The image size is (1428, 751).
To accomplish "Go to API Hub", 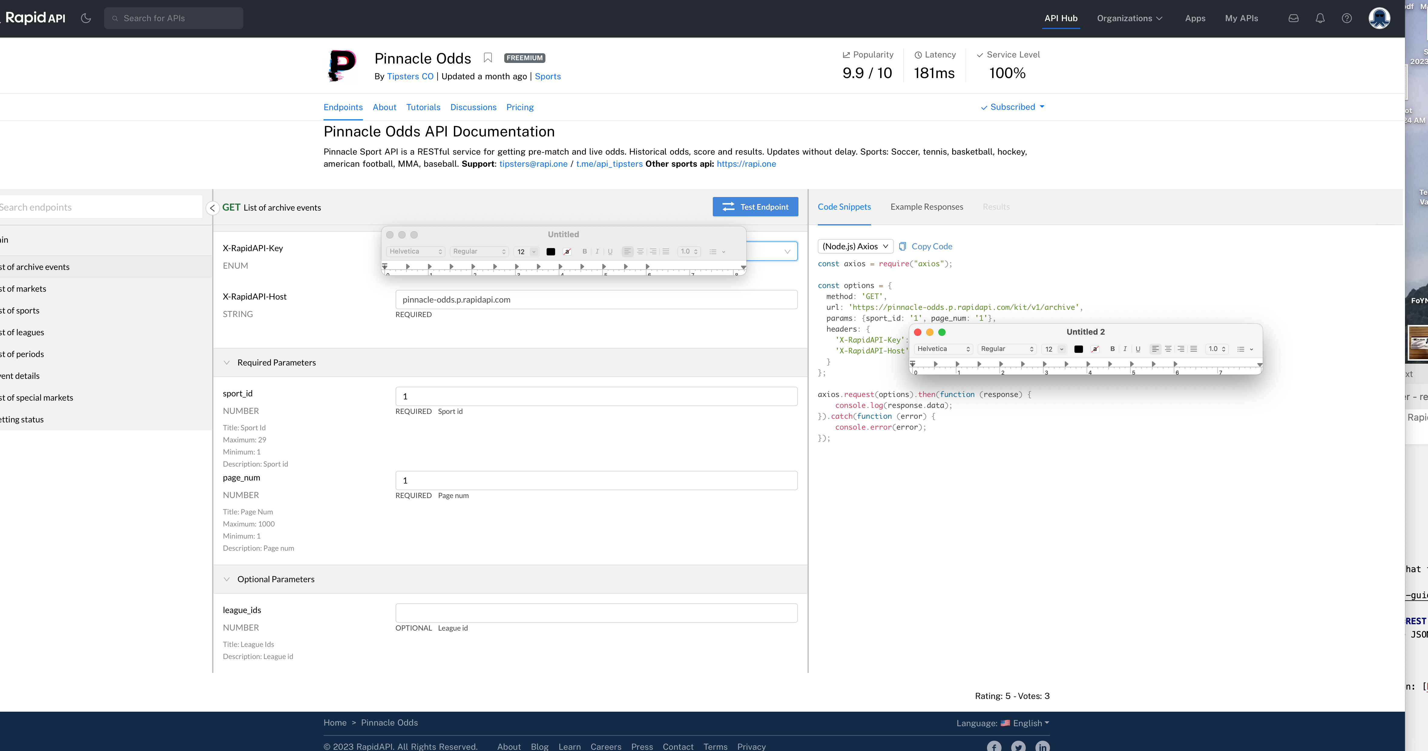I will pos(1061,18).
